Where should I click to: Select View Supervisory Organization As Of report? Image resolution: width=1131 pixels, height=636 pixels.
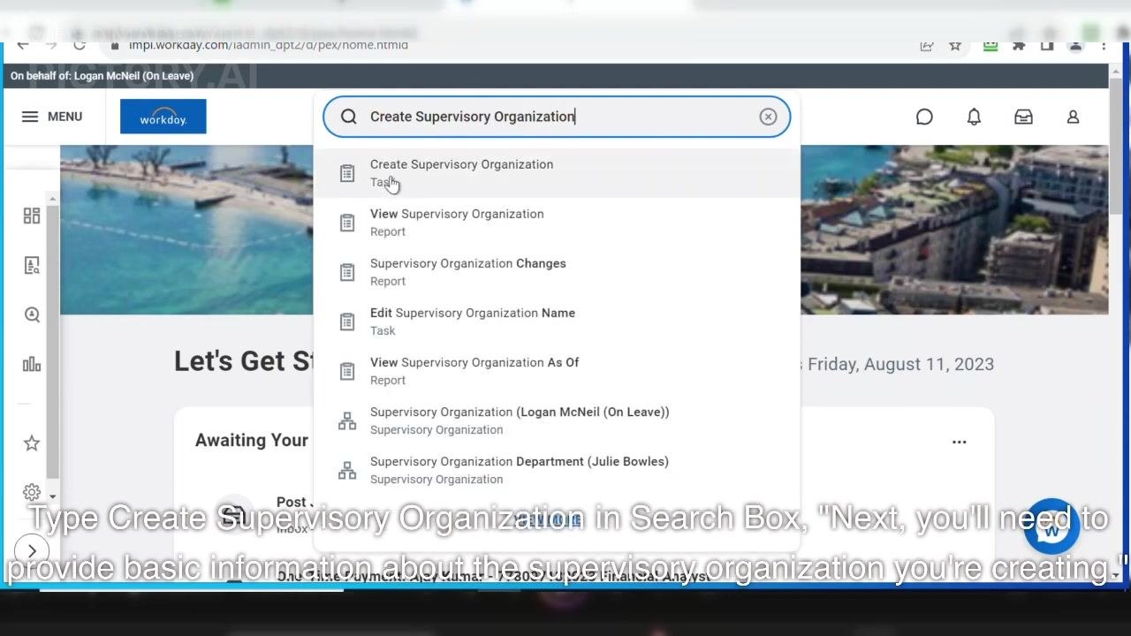pyautogui.click(x=557, y=371)
